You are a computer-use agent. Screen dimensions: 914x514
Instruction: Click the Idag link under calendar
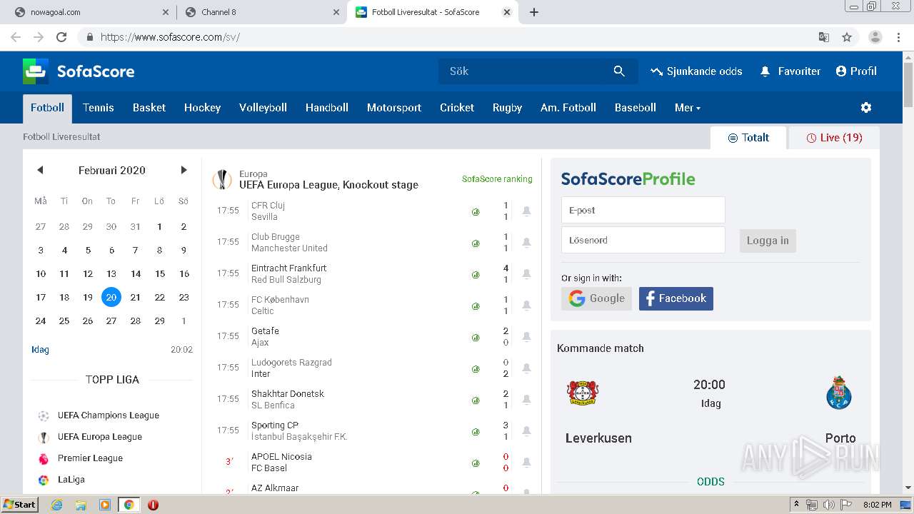40,350
